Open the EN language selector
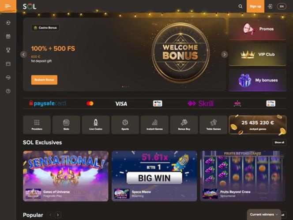This screenshot has width=293, height=220. click(x=282, y=6)
